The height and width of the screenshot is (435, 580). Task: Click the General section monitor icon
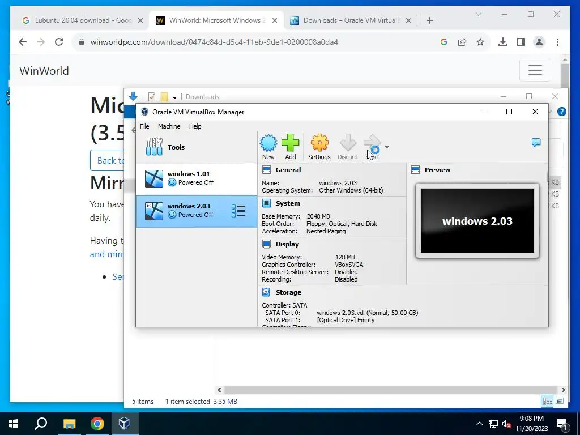coord(266,170)
